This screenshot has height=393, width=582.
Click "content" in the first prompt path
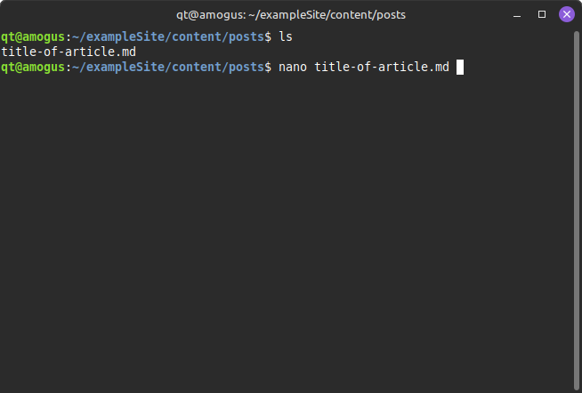click(195, 36)
